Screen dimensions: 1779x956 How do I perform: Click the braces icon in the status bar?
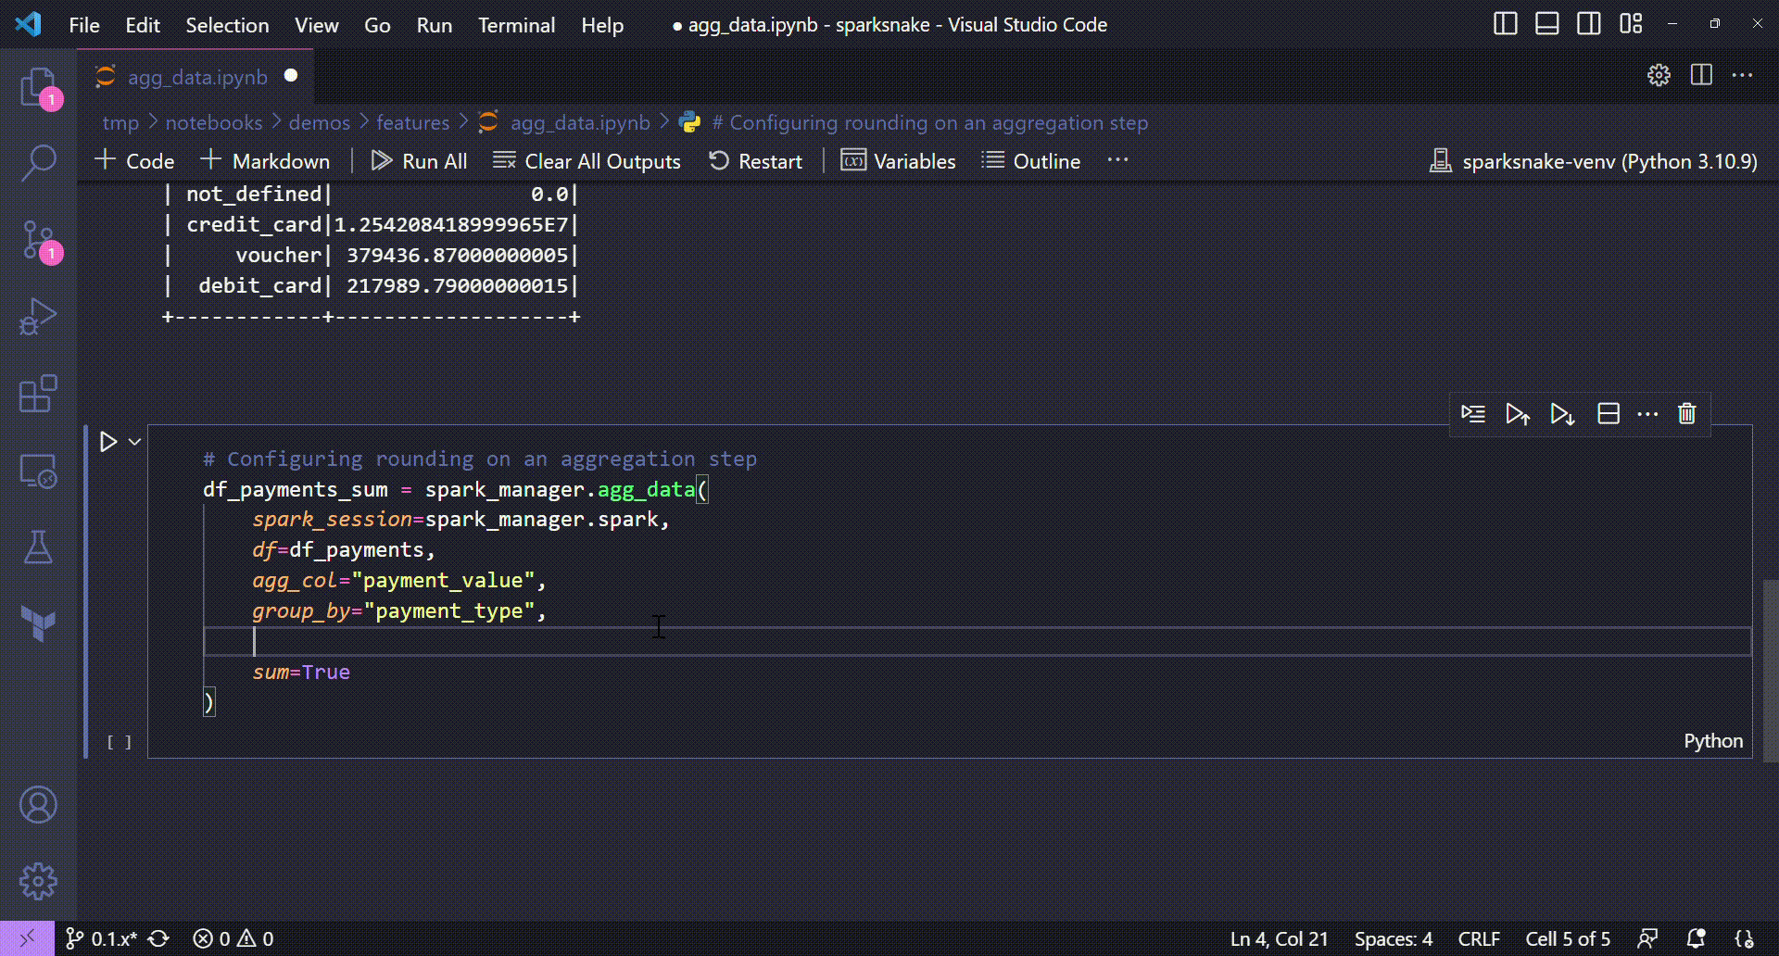[1744, 938]
